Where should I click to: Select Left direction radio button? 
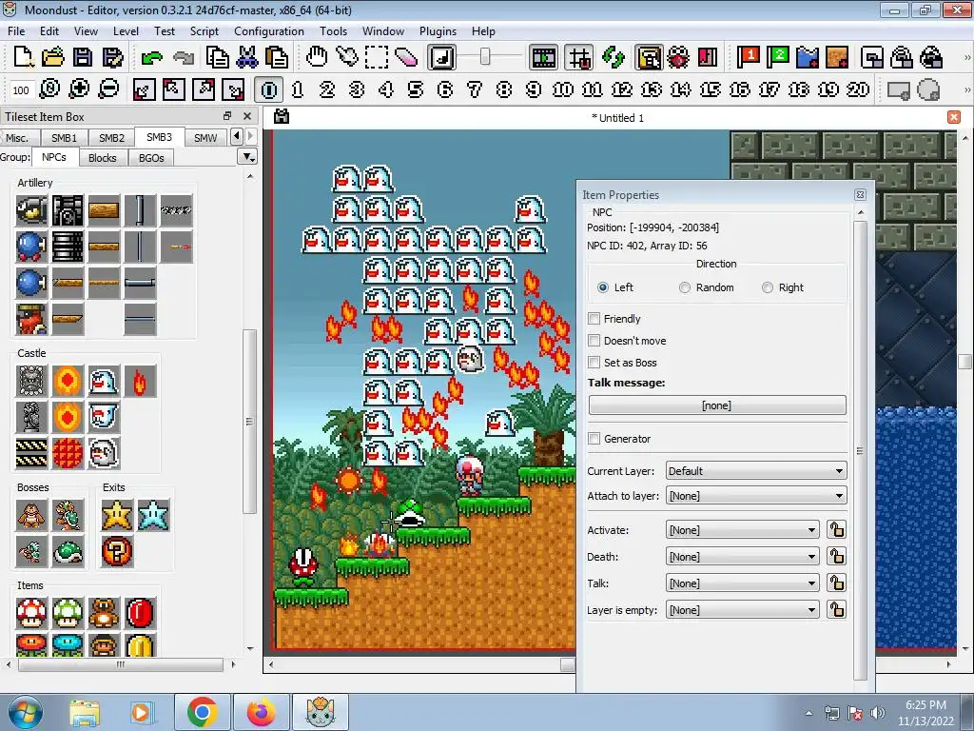(602, 287)
